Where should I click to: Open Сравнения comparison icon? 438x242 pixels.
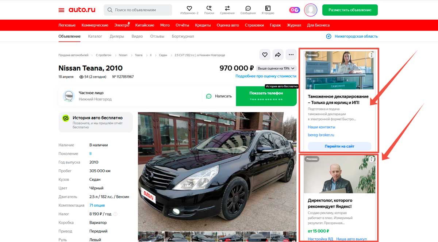pyautogui.click(x=227, y=10)
